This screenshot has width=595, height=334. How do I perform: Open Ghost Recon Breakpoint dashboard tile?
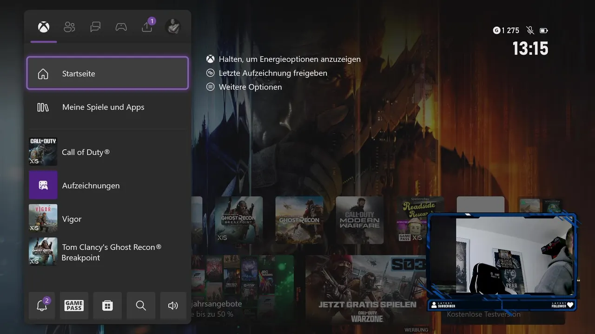[x=238, y=220]
